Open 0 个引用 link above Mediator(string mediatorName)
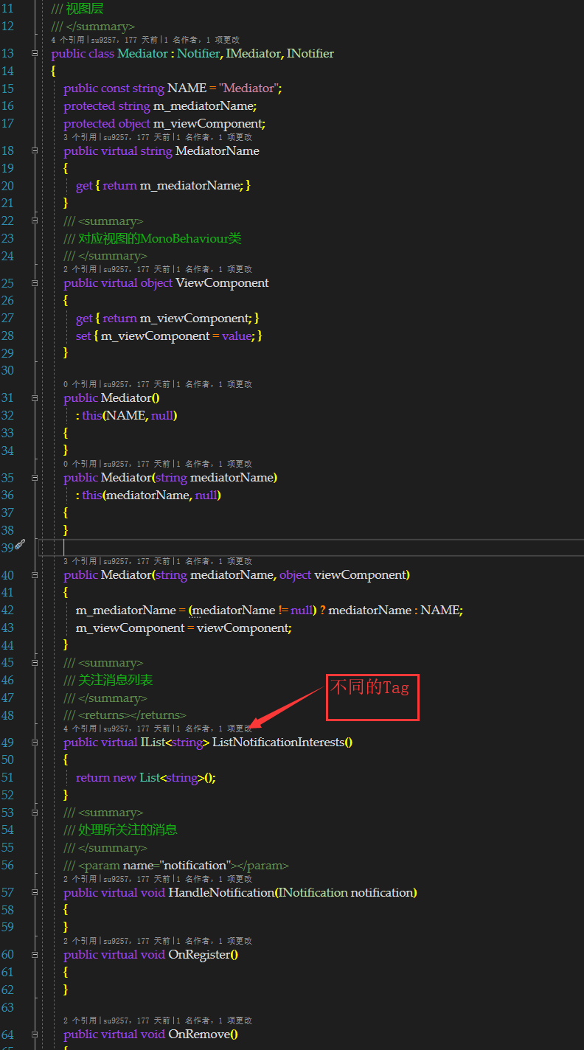 [x=80, y=464]
